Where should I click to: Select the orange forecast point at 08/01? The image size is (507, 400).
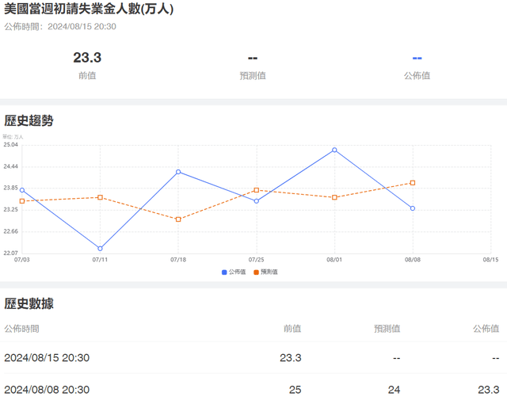tap(334, 197)
